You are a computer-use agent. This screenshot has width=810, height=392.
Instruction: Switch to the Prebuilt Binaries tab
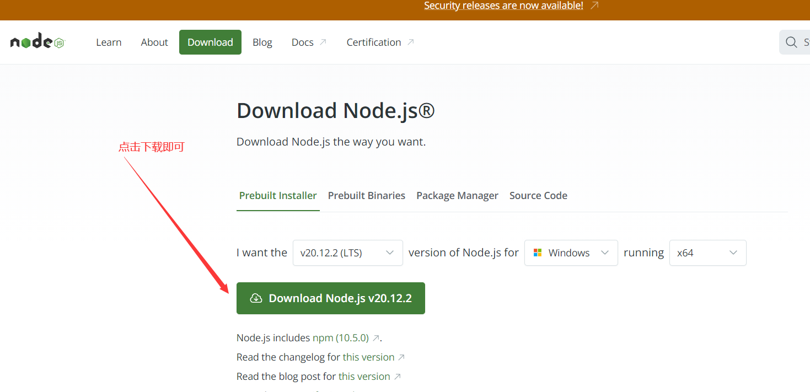pos(367,196)
